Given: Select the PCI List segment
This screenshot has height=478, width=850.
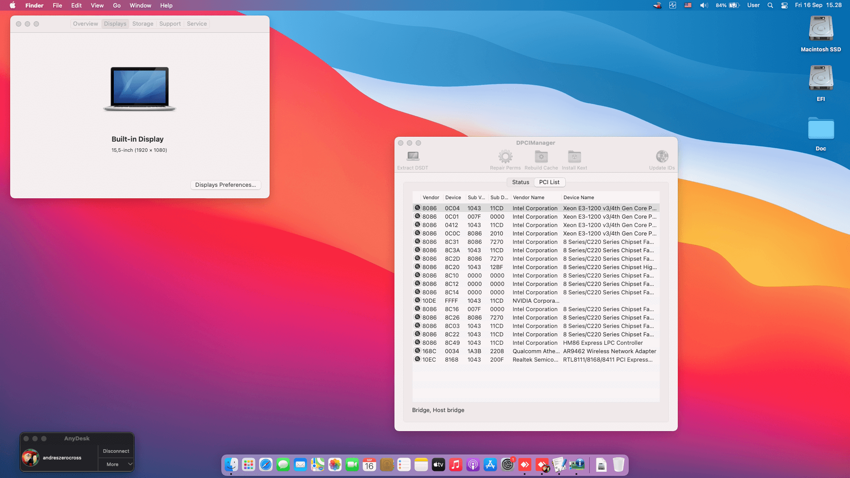Looking at the screenshot, I should pos(549,182).
